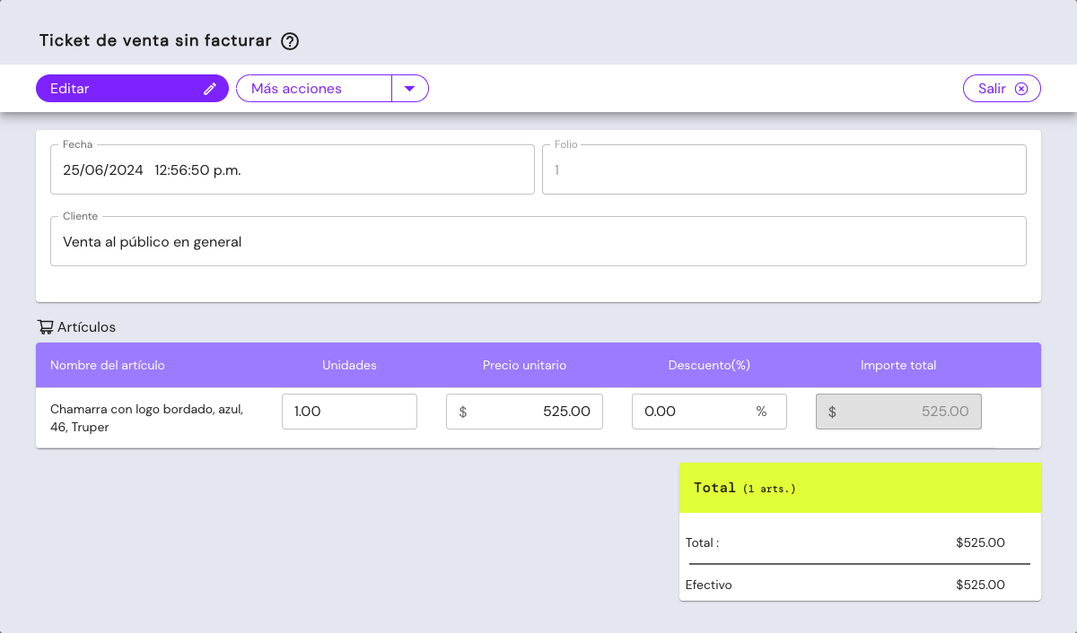Click the Chamarra con logo bordado item
1077x633 pixels.
pos(147,418)
